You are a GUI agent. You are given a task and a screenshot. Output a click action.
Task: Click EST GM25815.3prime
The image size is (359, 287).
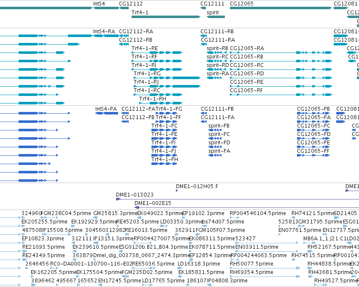[x=95, y=218]
